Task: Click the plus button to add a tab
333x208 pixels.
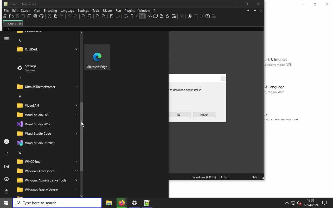Action: (248, 11)
